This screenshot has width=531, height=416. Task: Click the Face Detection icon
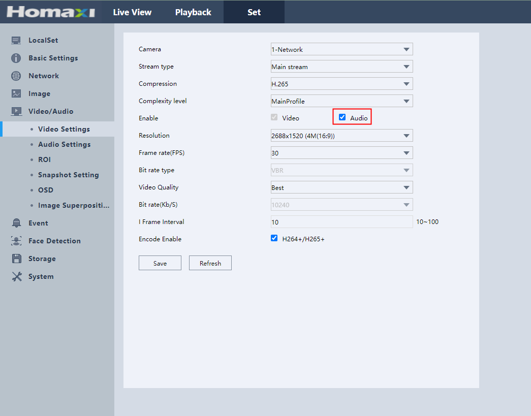coord(16,241)
